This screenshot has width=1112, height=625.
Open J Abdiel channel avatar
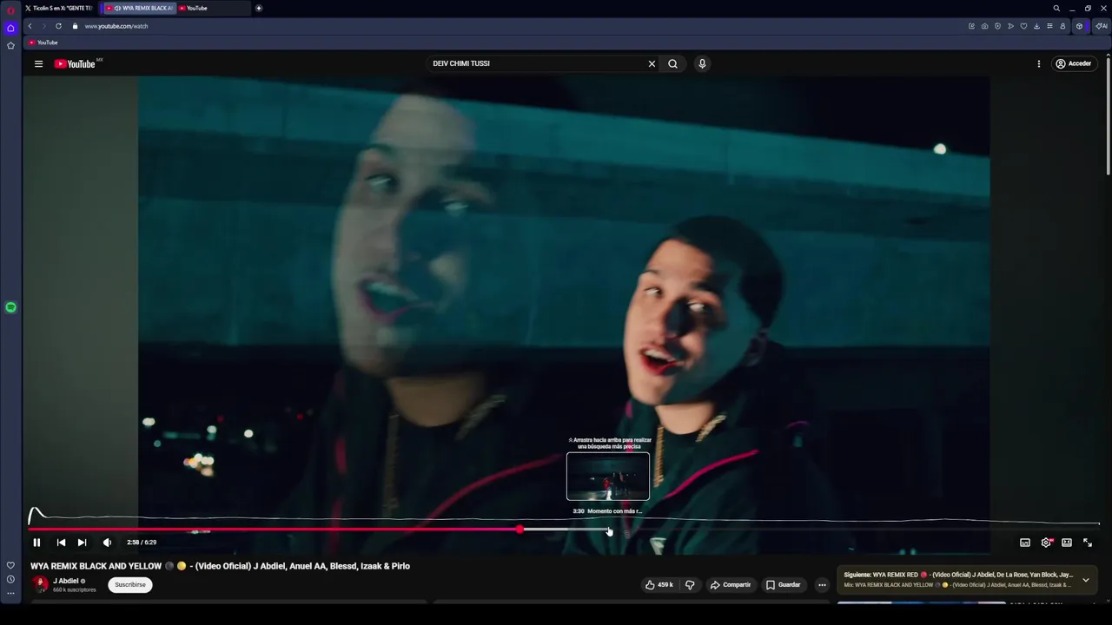coord(40,584)
